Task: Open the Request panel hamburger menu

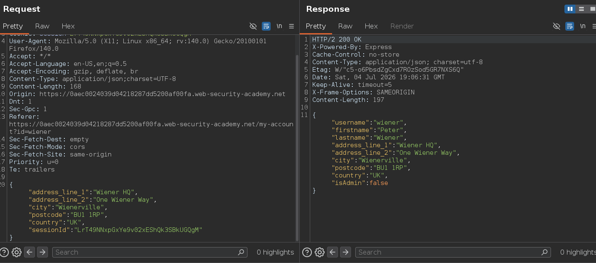Action: [291, 26]
